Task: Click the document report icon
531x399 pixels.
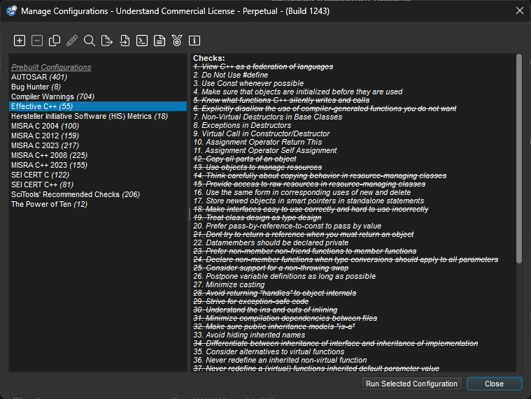Action: 160,41
